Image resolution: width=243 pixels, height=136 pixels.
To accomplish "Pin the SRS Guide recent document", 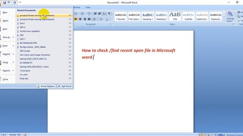I will (x=70, y=51).
